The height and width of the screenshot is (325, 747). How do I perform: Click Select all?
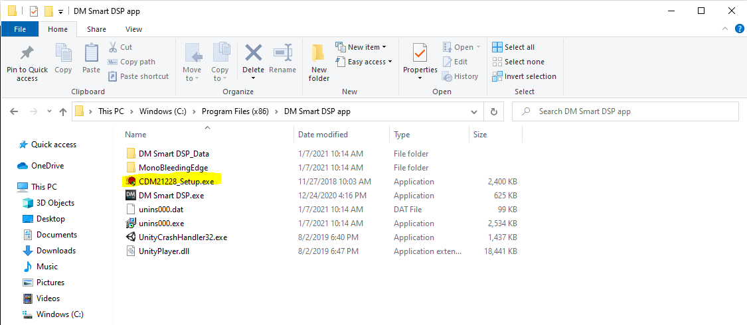point(513,47)
